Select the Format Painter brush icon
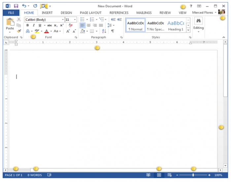Screen dimensions: 231x182 click(x=19, y=31)
